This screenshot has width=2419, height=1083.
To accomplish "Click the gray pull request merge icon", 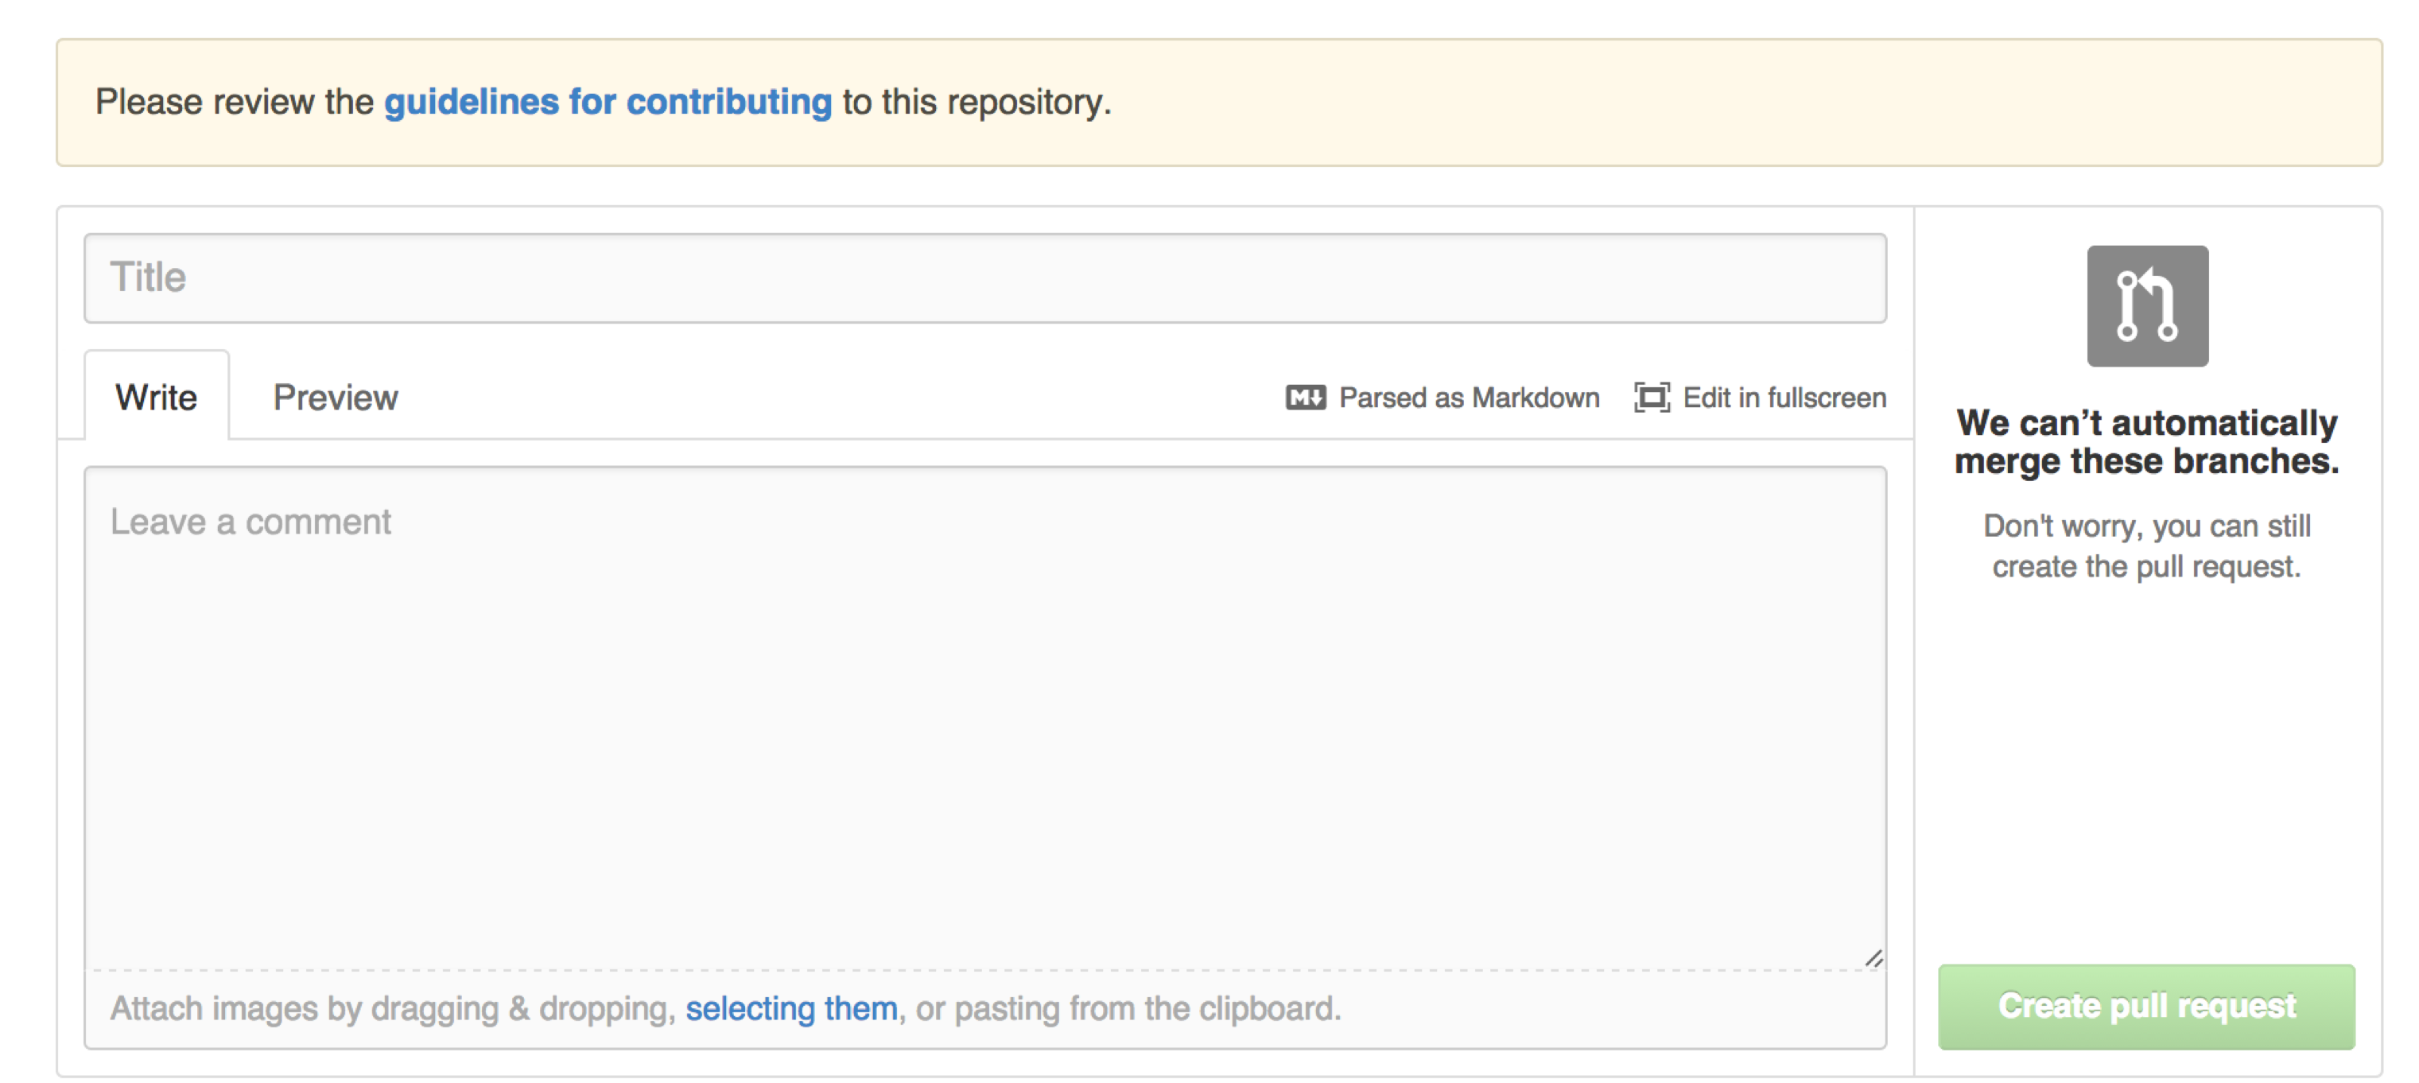I will point(2147,306).
